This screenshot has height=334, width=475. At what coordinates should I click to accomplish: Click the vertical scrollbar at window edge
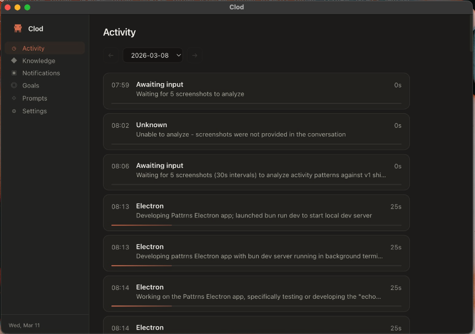click(471, 33)
